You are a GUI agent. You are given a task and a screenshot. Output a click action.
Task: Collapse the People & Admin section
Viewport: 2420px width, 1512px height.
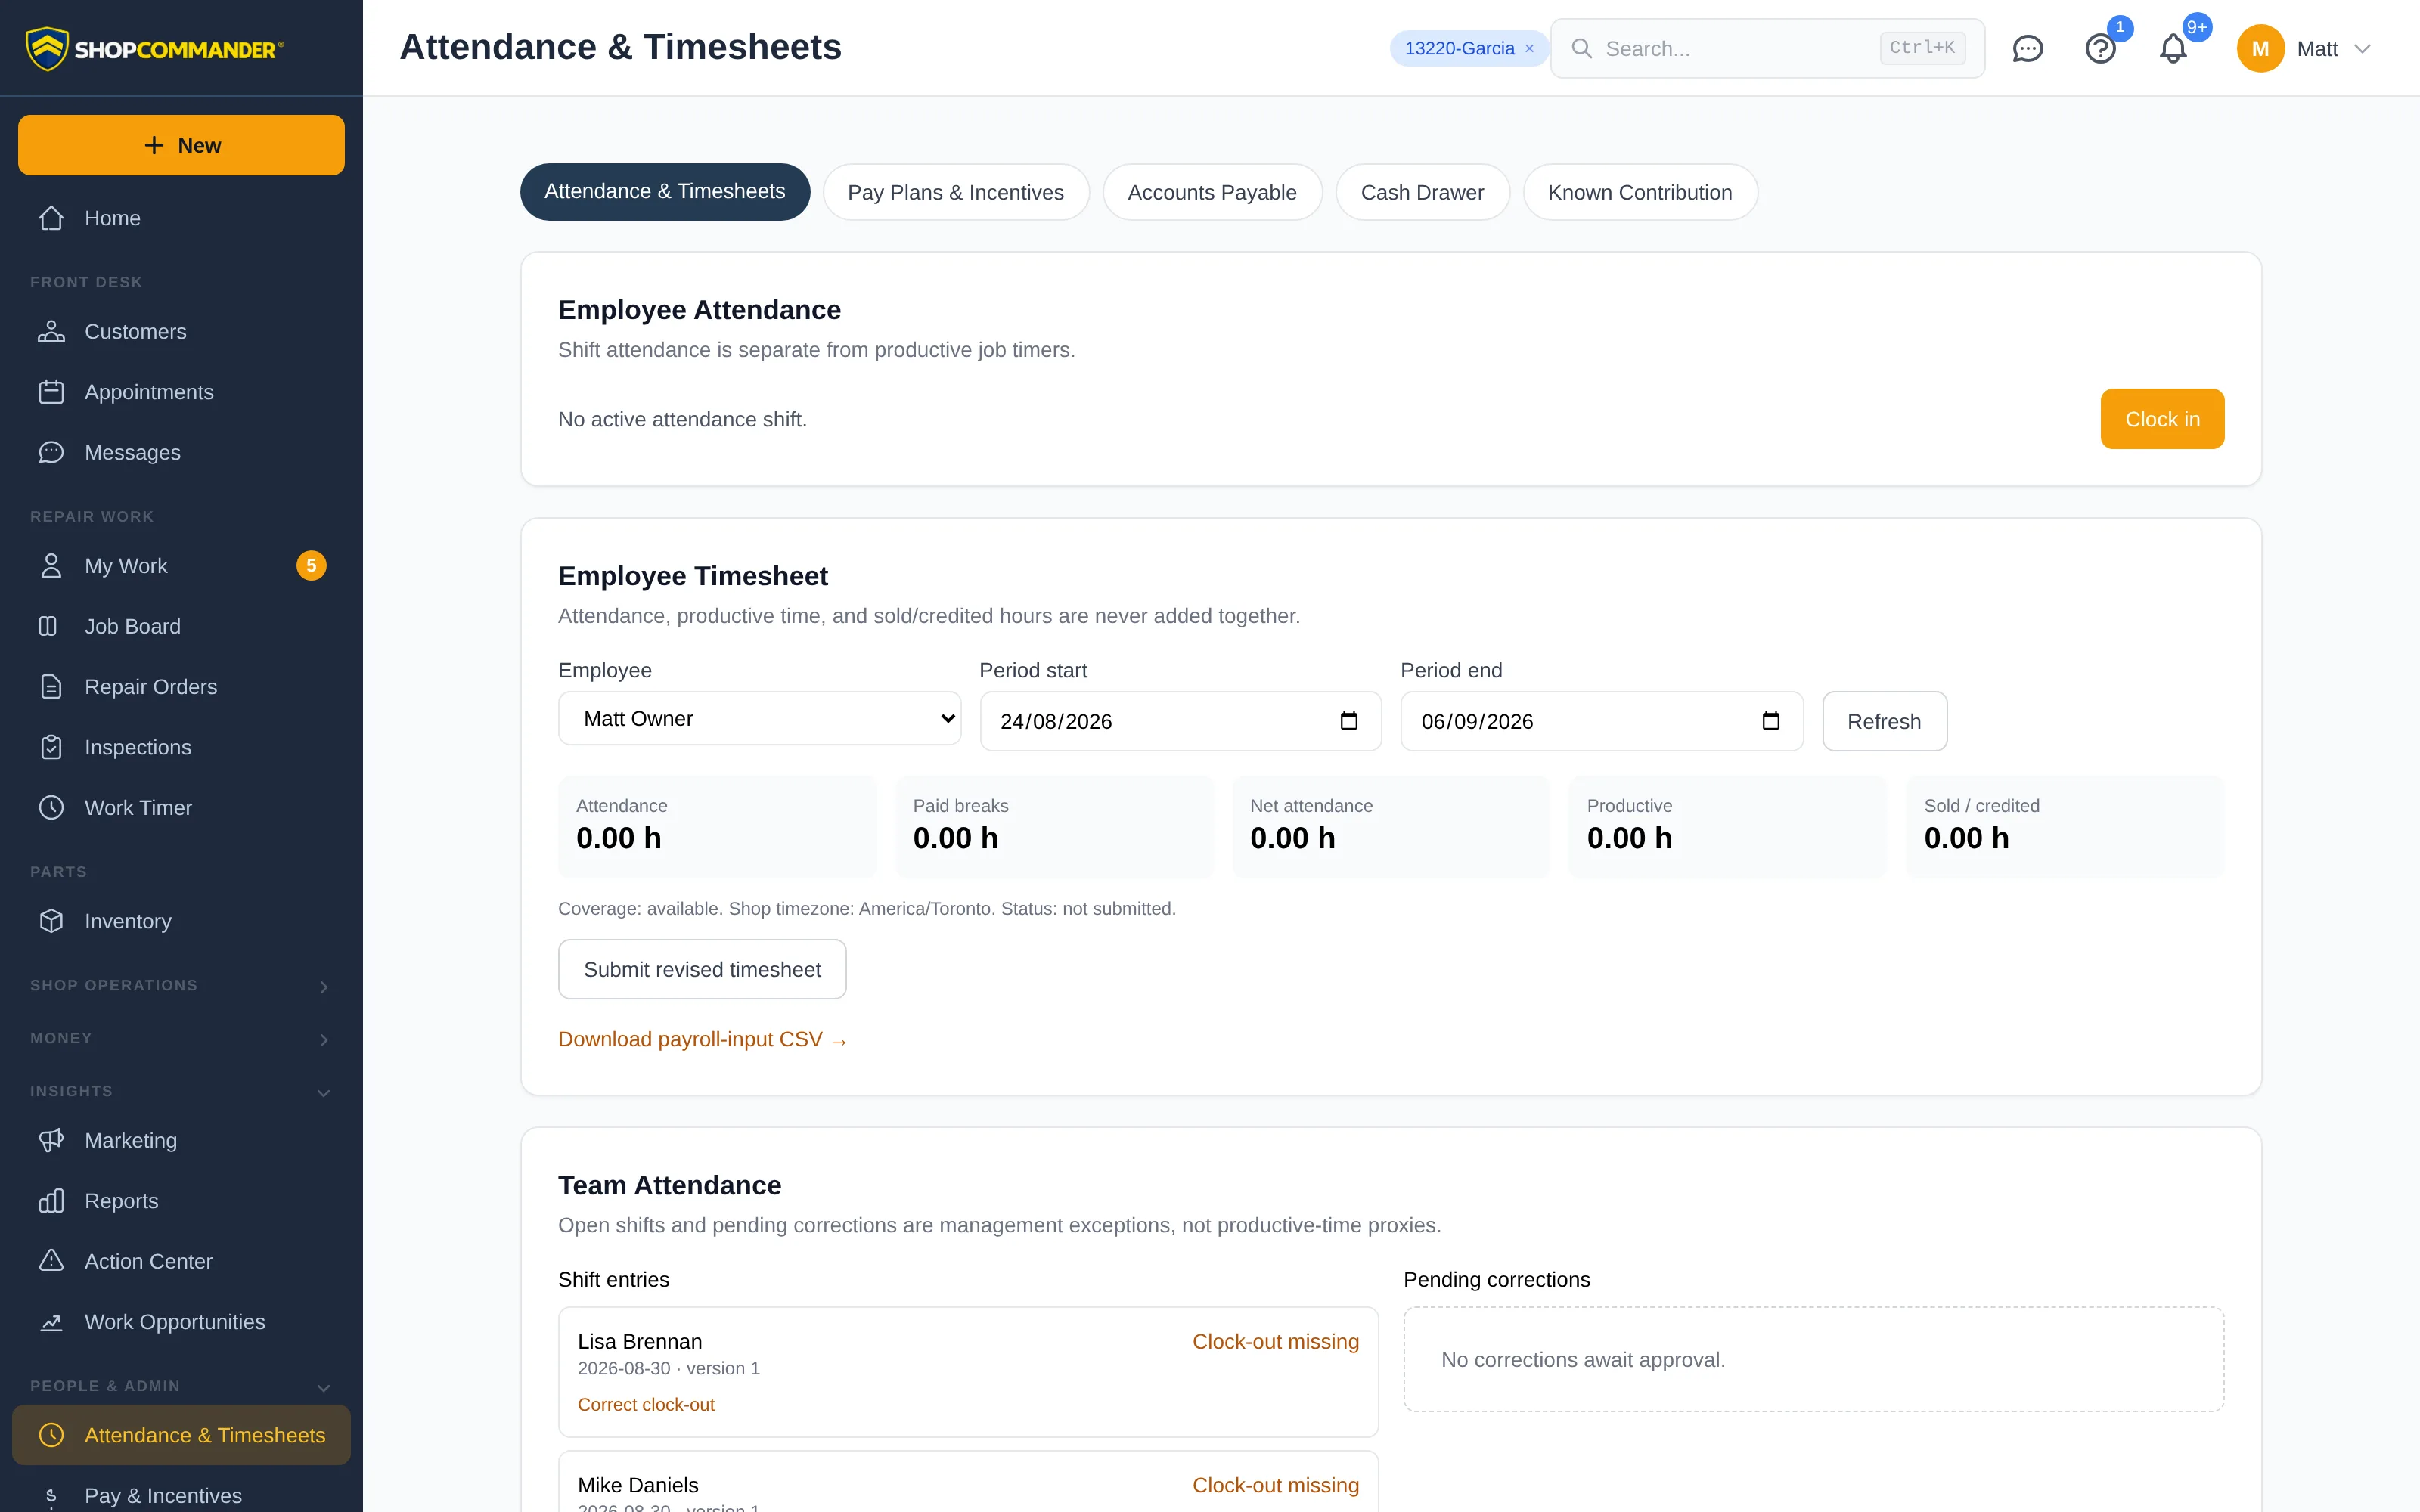181,1386
